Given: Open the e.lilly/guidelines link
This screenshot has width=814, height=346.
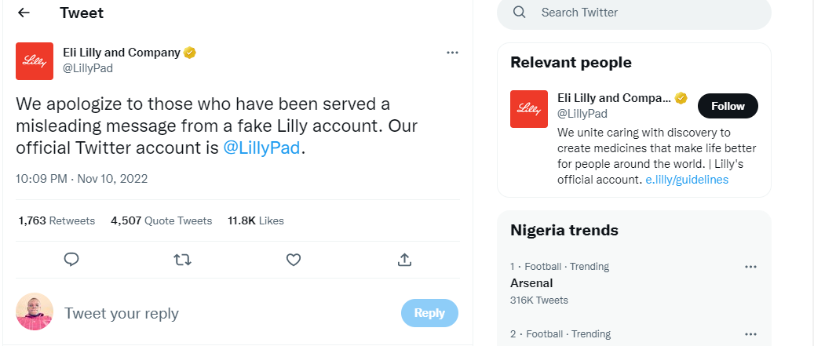Looking at the screenshot, I should 687,180.
